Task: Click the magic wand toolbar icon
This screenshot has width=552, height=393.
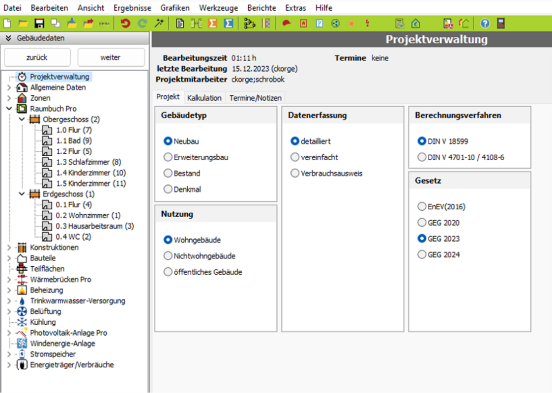Action: (x=159, y=23)
